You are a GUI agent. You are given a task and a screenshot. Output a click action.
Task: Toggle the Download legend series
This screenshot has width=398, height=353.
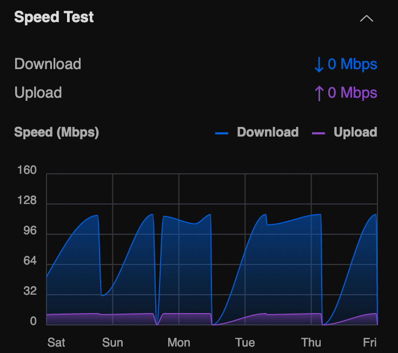[x=268, y=132]
